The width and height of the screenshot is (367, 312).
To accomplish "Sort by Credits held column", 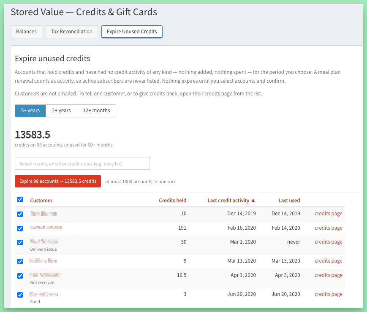I will [172, 201].
